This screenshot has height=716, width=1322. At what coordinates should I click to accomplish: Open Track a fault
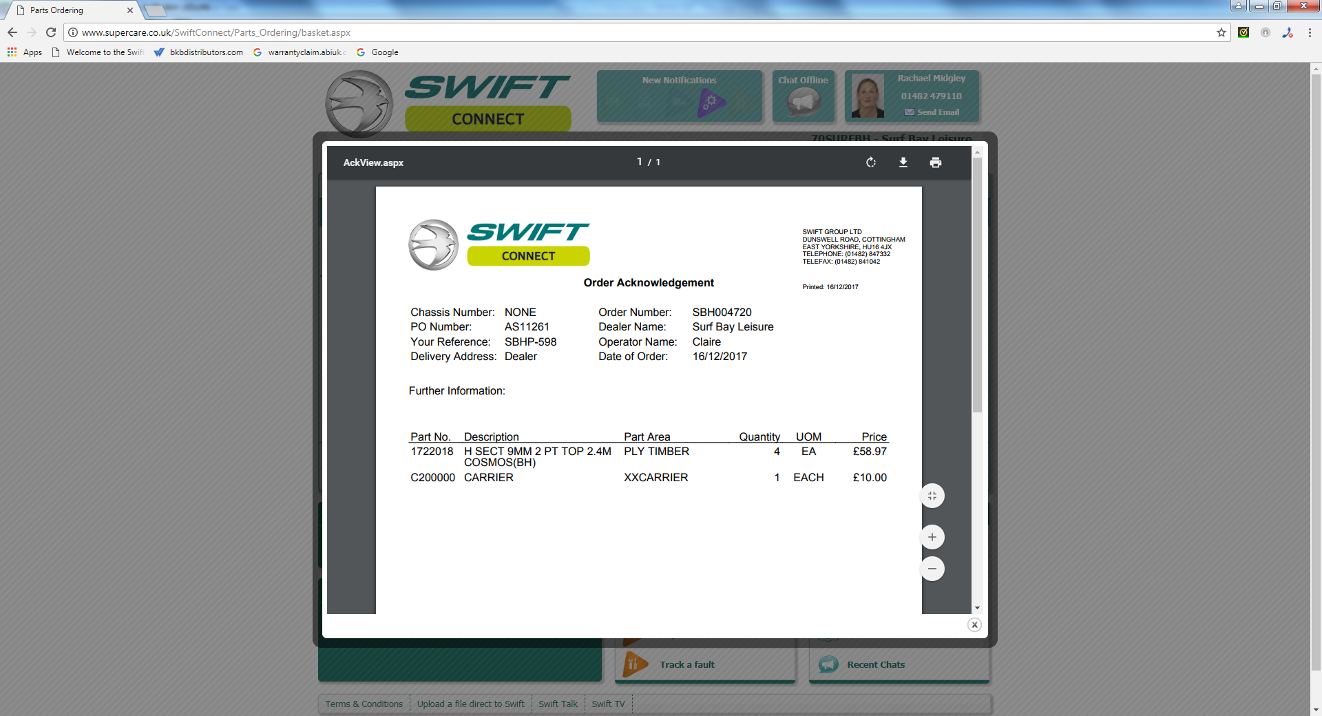point(705,664)
